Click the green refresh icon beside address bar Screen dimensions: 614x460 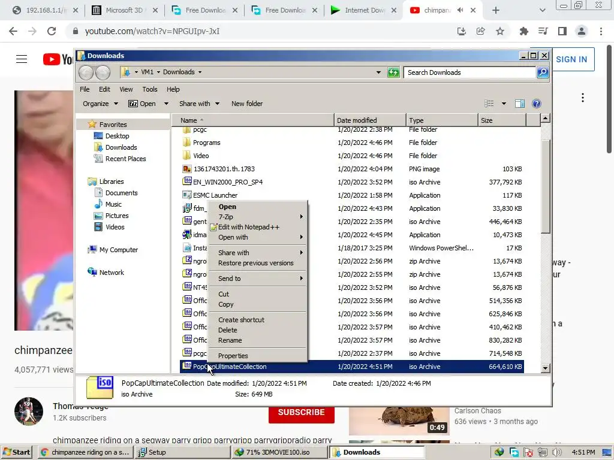393,72
